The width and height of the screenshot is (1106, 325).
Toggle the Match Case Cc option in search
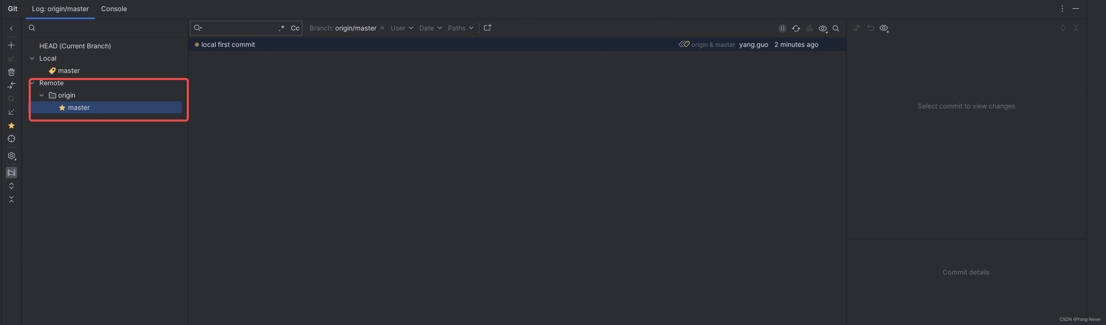[295, 28]
